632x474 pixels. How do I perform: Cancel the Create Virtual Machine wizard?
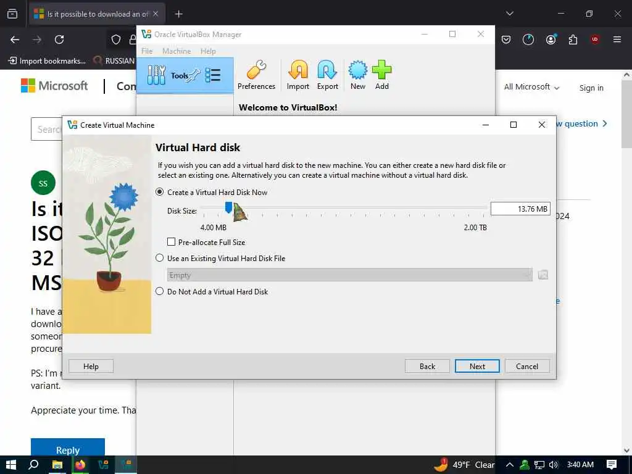tap(527, 366)
